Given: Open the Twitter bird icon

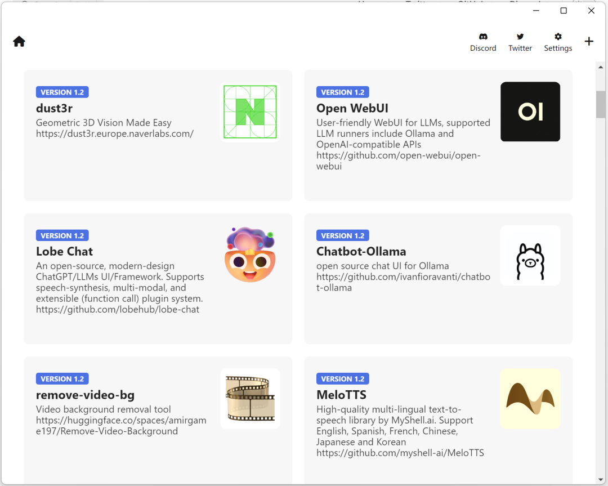Looking at the screenshot, I should coord(520,37).
